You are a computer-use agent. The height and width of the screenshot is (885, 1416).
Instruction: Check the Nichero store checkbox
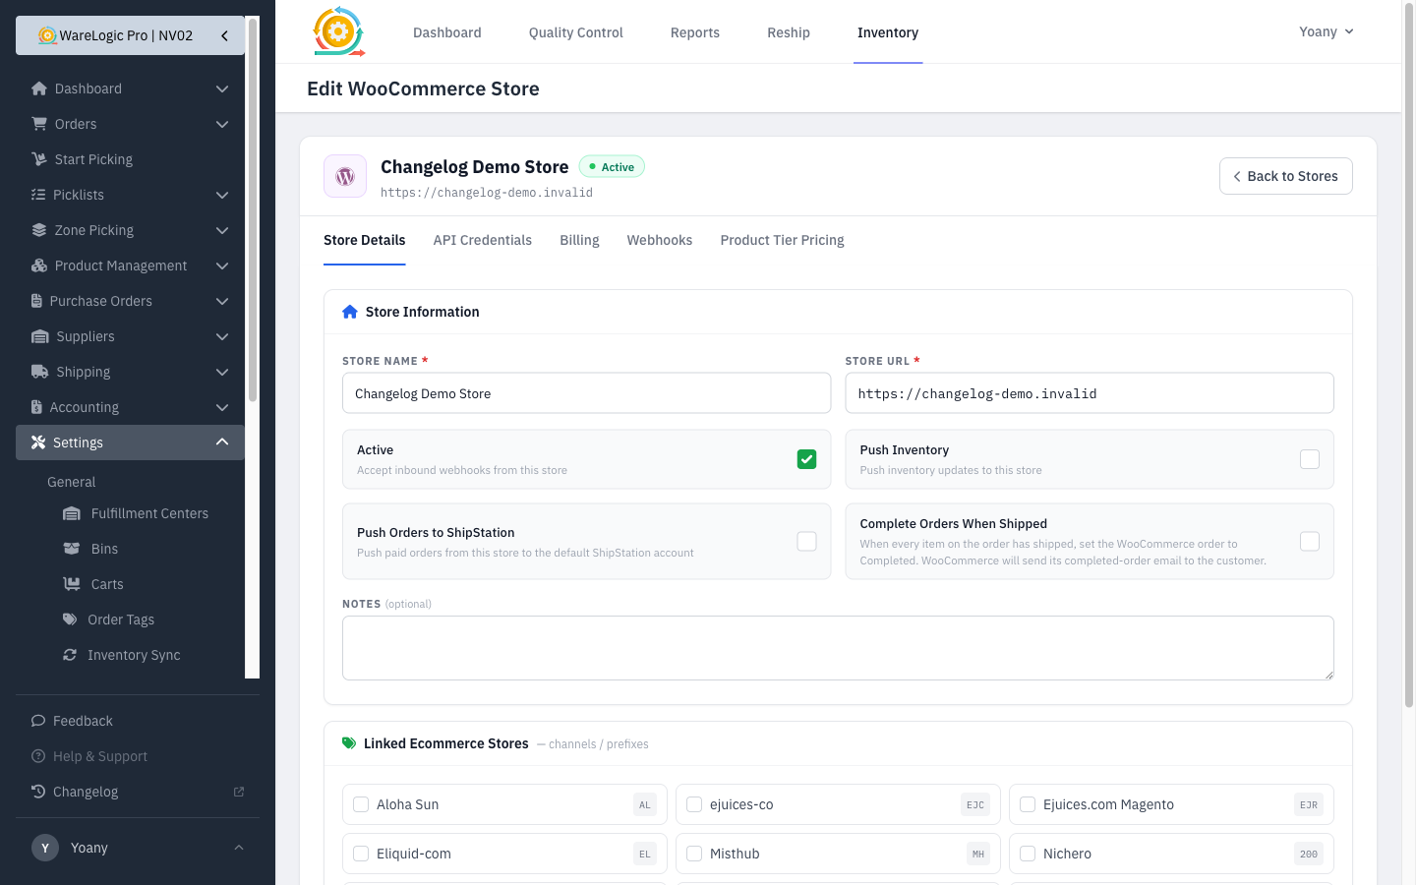click(1028, 854)
